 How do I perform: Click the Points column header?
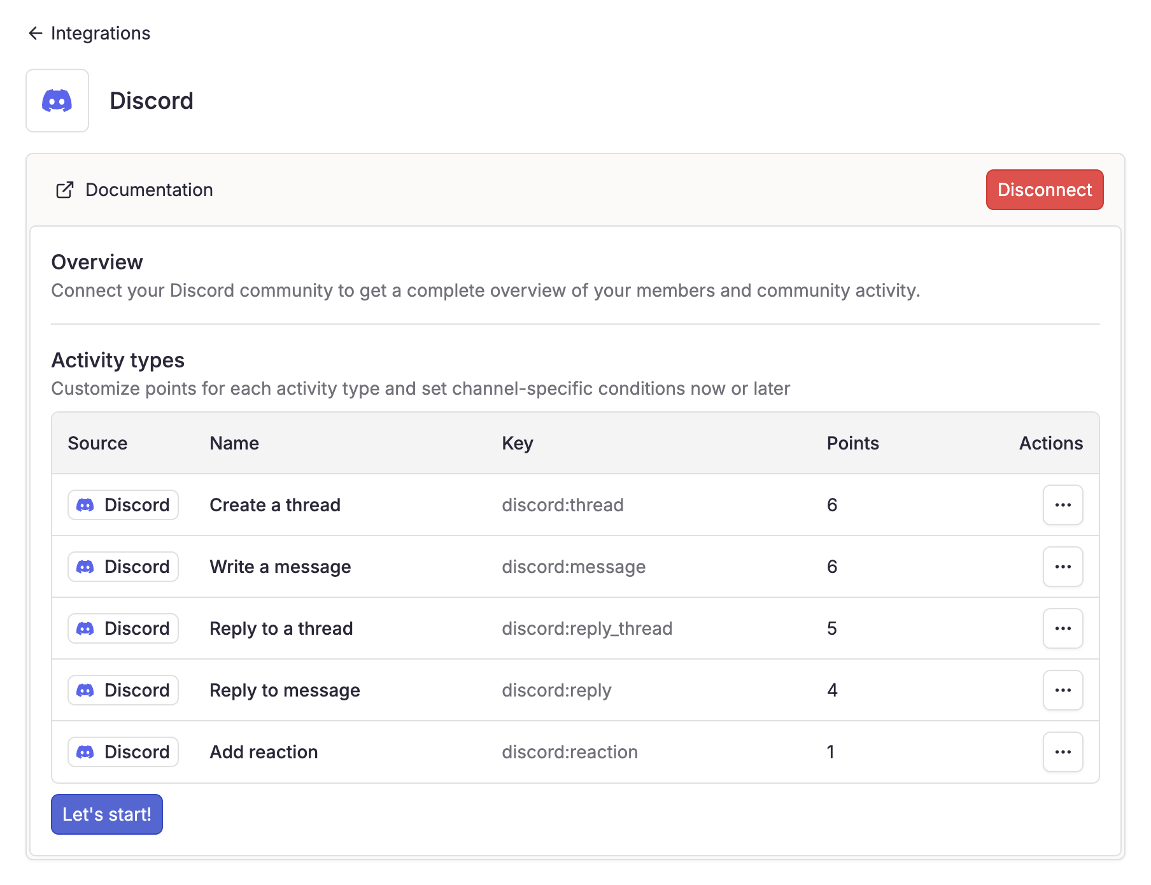coord(853,443)
